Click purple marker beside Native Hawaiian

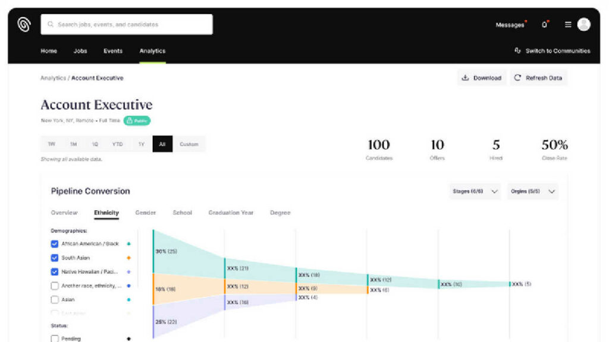(x=128, y=272)
